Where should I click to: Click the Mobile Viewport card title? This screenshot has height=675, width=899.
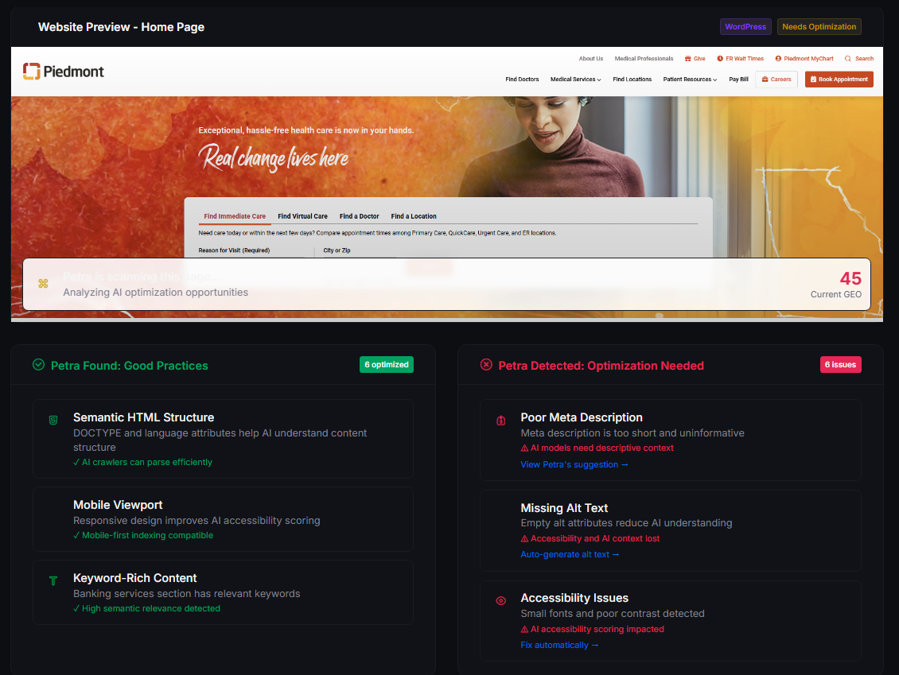click(x=118, y=505)
